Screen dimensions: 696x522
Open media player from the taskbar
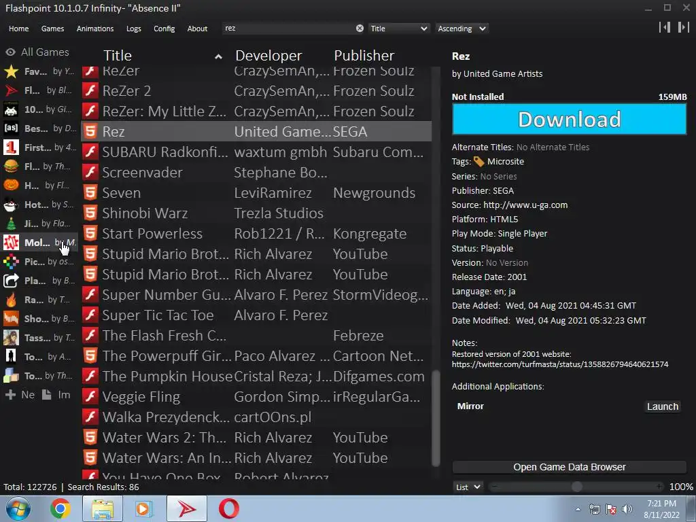point(143,508)
